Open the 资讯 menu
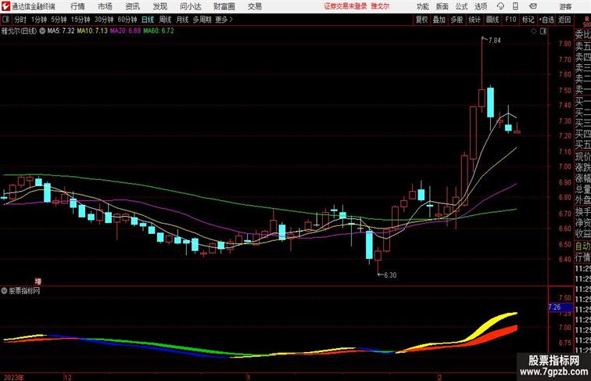The image size is (591, 381). point(132,6)
